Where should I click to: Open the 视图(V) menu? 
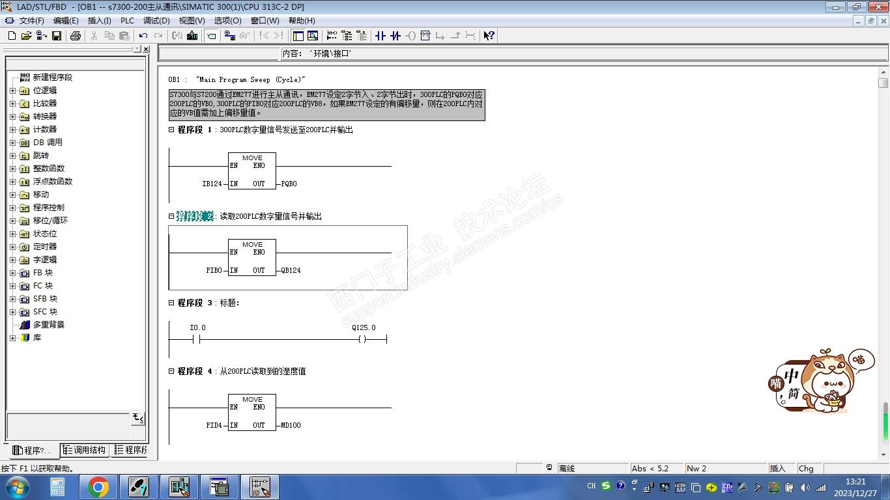coord(192,21)
